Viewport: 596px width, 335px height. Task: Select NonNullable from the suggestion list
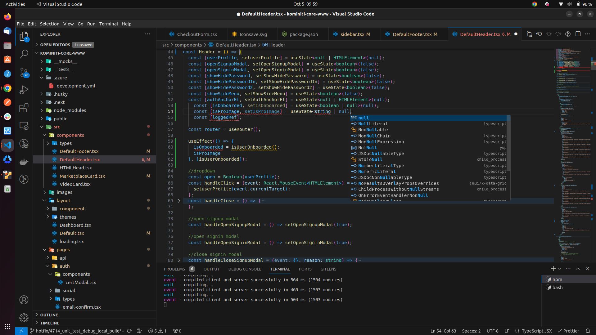tap(373, 130)
